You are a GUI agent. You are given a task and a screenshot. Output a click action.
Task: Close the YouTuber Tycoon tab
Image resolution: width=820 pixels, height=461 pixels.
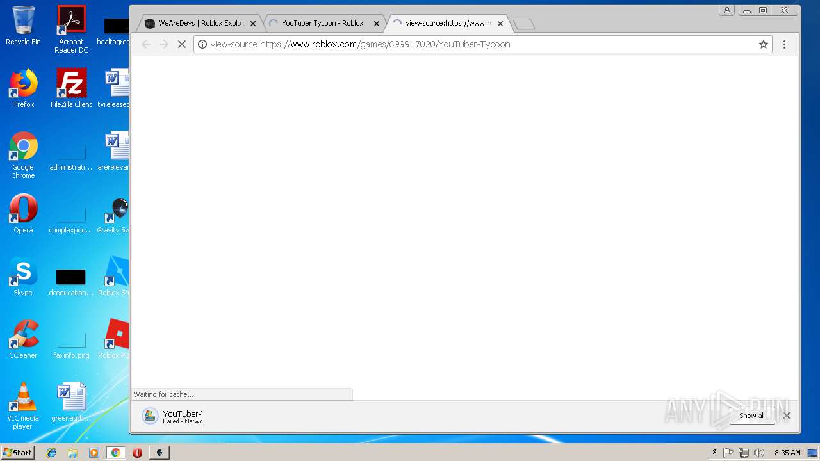point(377,24)
